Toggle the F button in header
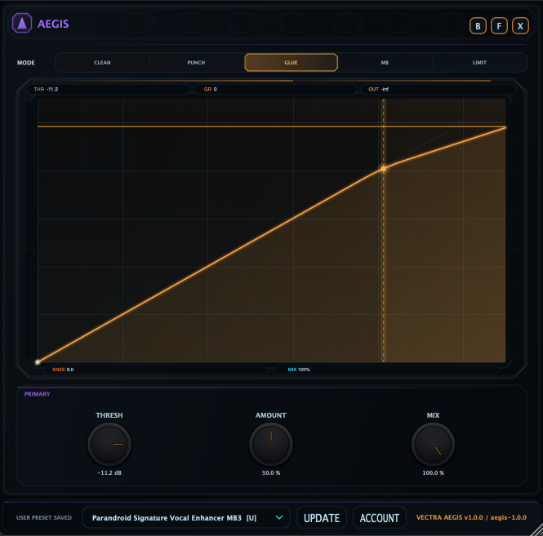This screenshot has width=543, height=536. pos(499,26)
